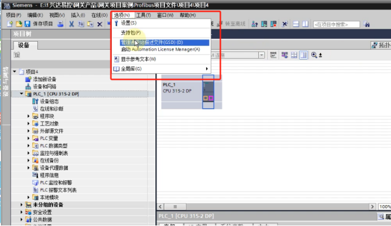The height and width of the screenshot is (226, 391).
Task: Click the scroll left arrow in network view
Action: [x=160, y=207]
